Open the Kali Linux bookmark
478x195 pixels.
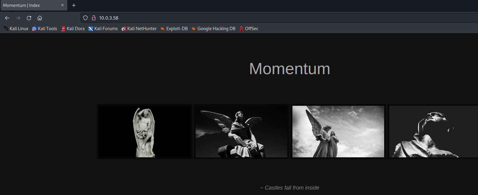coord(16,29)
